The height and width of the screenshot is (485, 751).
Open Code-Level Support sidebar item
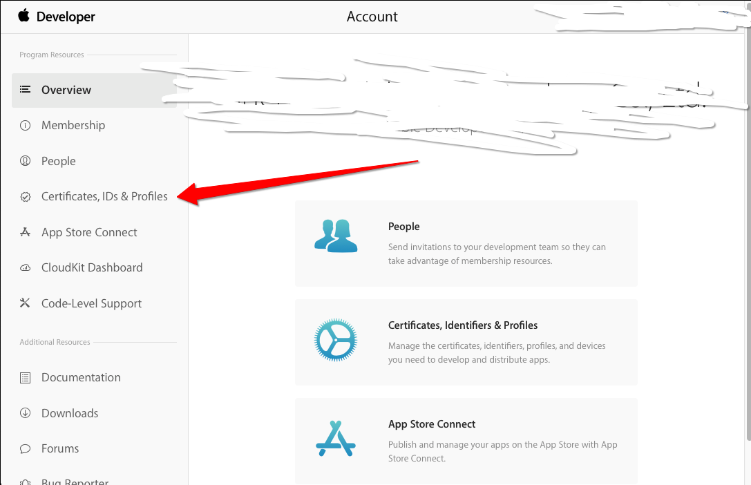[91, 303]
